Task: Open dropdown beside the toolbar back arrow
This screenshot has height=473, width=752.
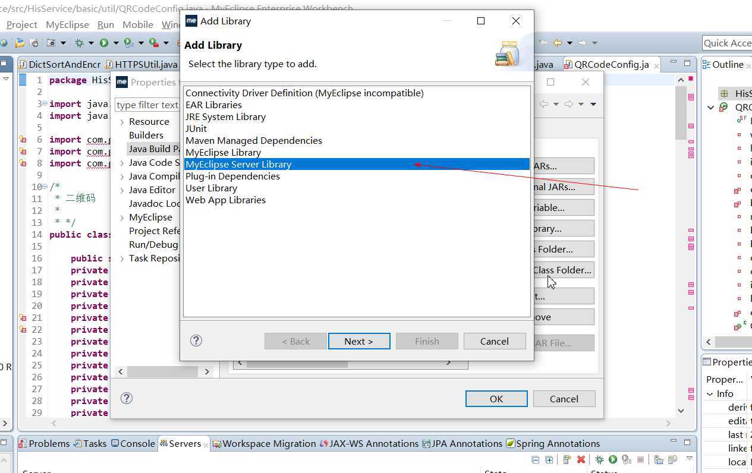Action: pyautogui.click(x=569, y=43)
